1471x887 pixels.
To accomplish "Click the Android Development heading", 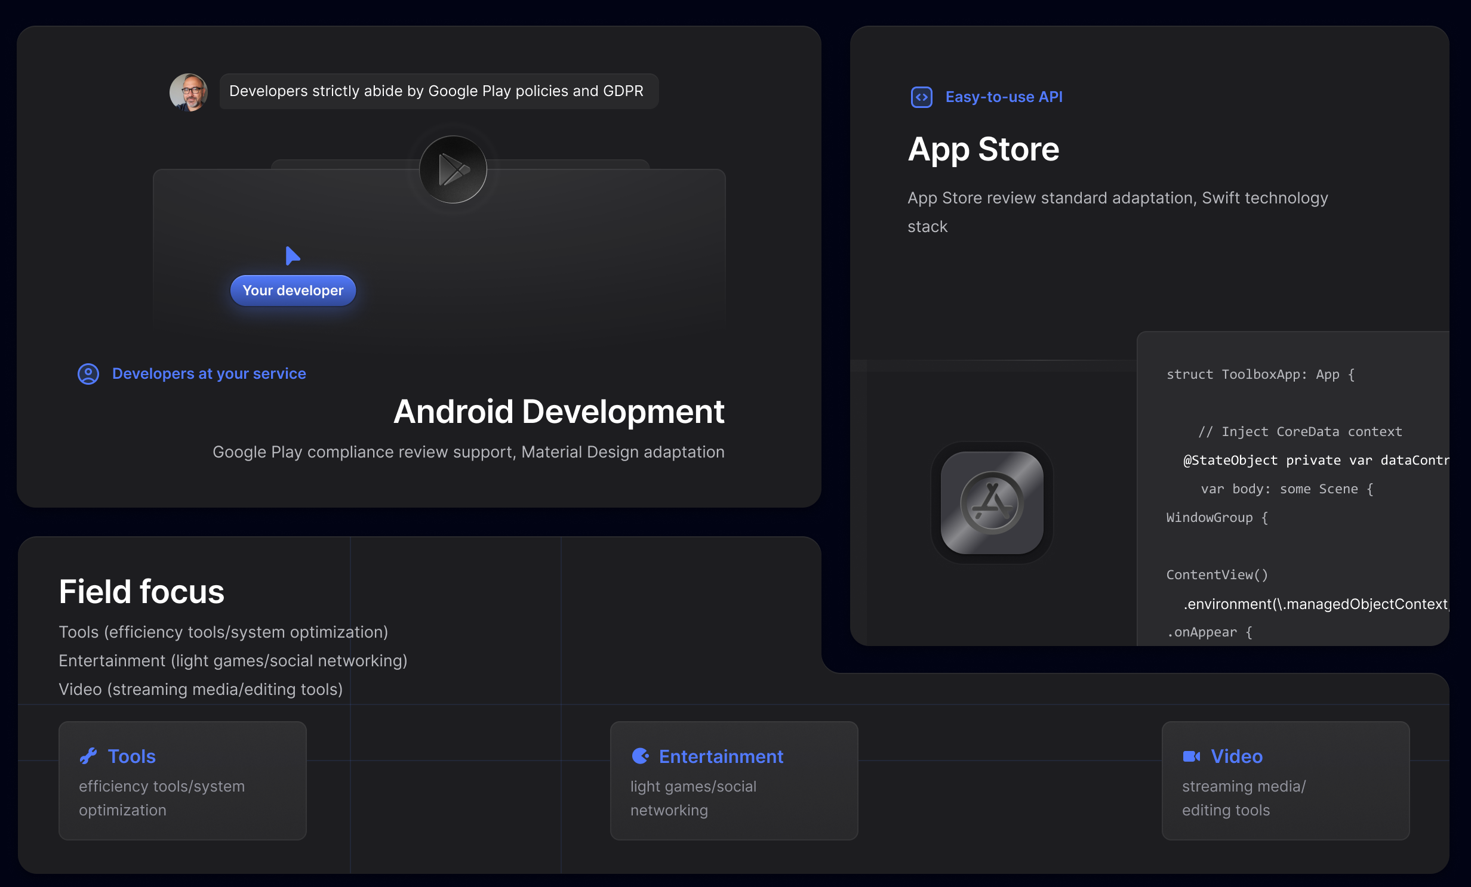I will click(x=558, y=412).
